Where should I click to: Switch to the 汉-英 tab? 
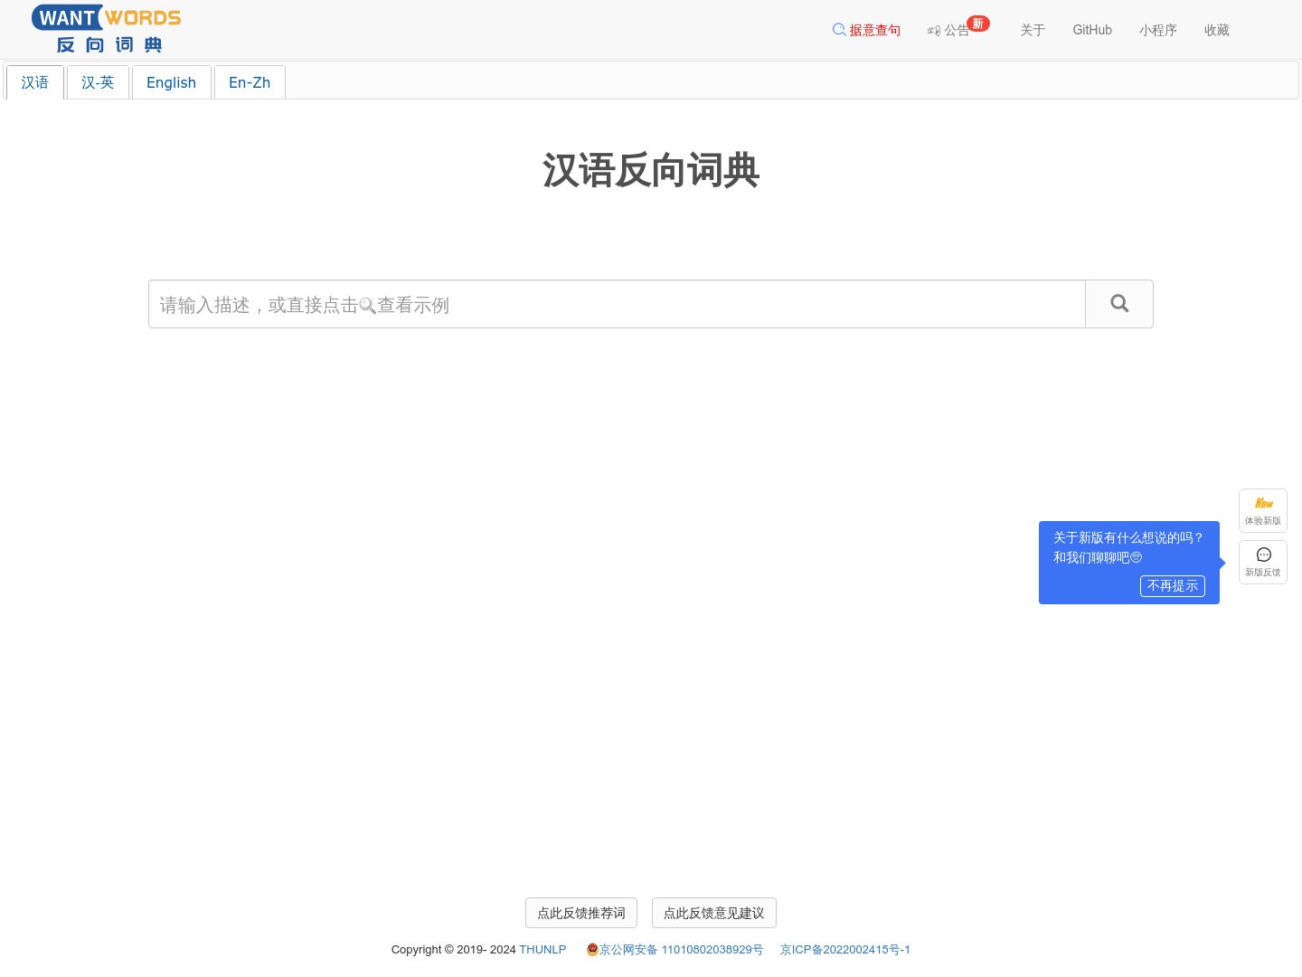tap(98, 82)
